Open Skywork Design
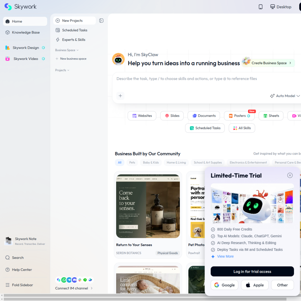The height and width of the screenshot is (301, 301). [25, 48]
